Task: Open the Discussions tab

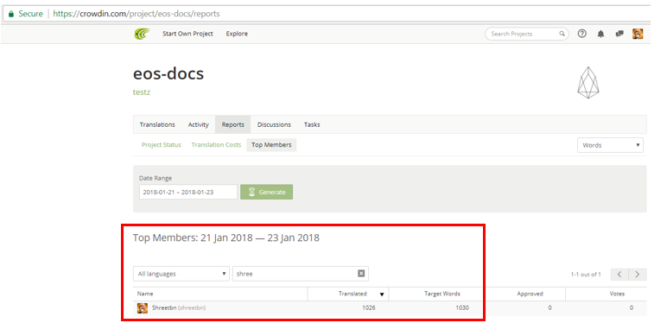Action: click(x=274, y=124)
